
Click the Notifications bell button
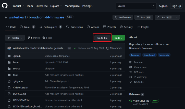[123, 17]
